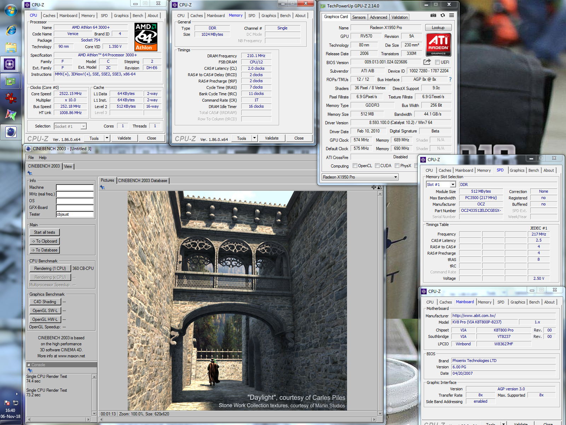The height and width of the screenshot is (425, 566).
Task: Open the GPU-Z hamburger menu
Action: pyautogui.click(x=452, y=15)
